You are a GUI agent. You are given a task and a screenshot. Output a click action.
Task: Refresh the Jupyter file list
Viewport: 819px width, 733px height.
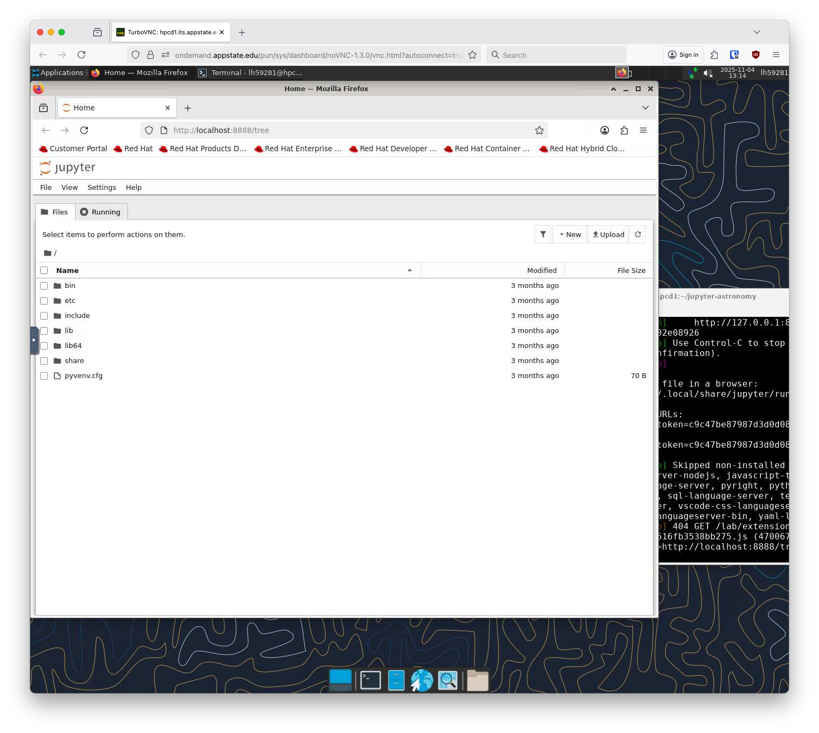(x=637, y=234)
